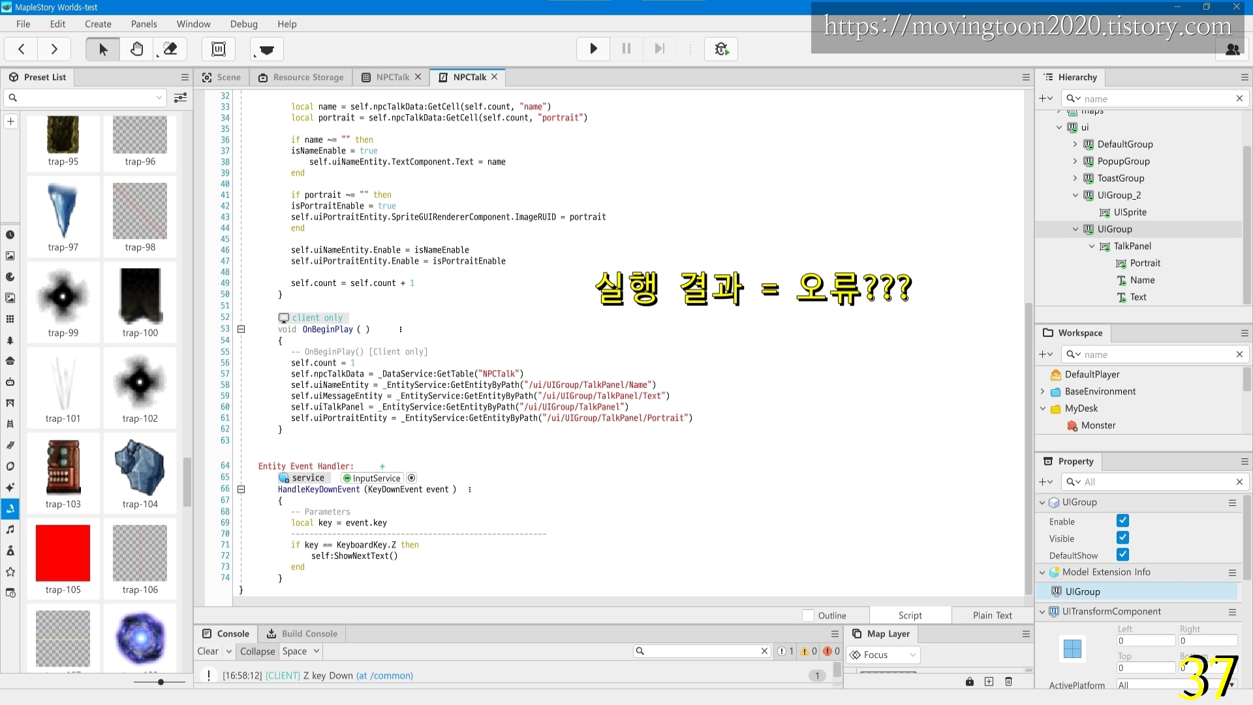Click the step-forward playback button
Screen dimensions: 1253x705
pos(660,49)
